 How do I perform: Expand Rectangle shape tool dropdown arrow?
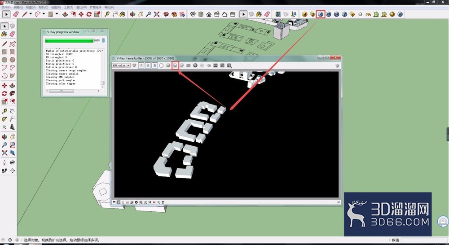pos(57,14)
